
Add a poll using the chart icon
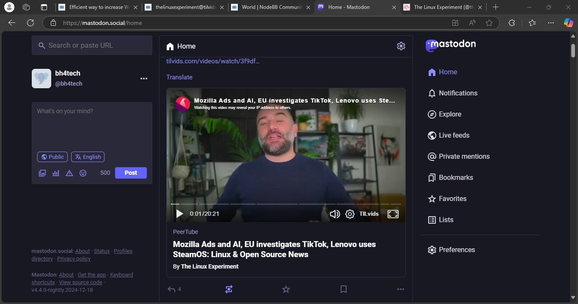[56, 173]
